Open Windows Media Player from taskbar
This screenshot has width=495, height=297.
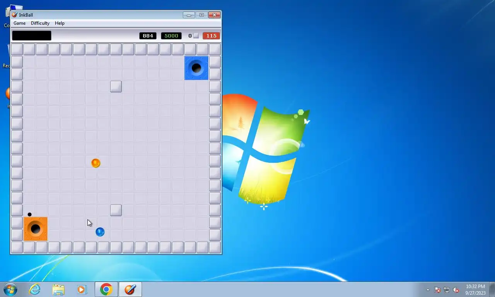82,289
